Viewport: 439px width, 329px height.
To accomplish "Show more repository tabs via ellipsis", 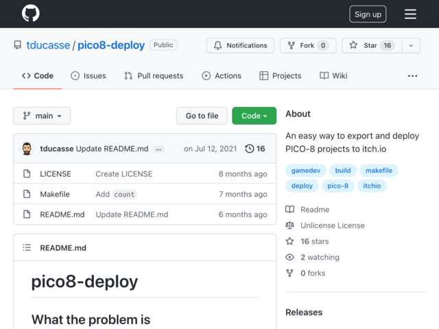I will click(412, 76).
